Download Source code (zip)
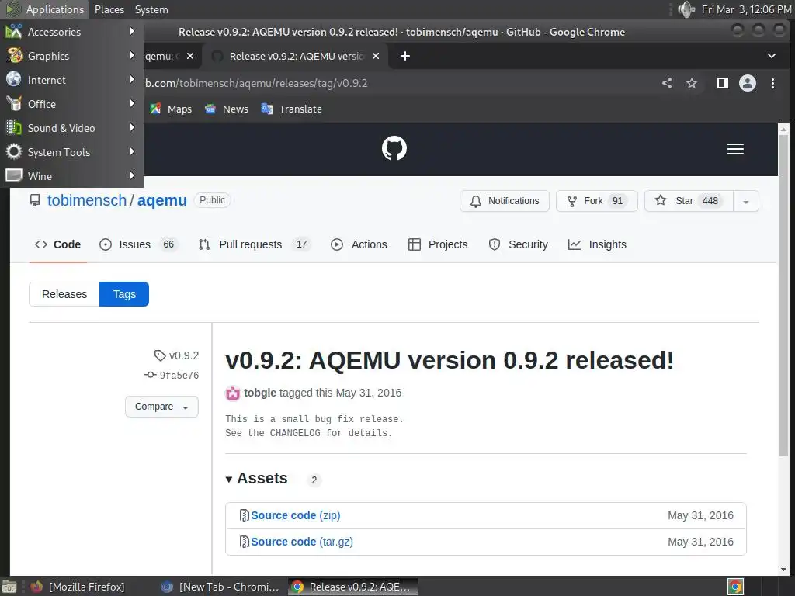Viewport: 795px width, 596px height. (296, 515)
